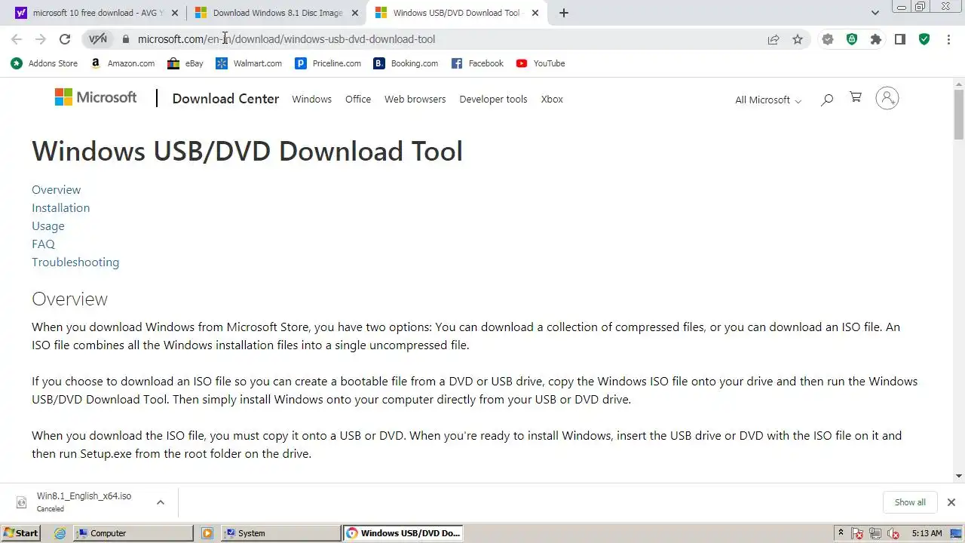The height and width of the screenshot is (543, 965).
Task: Jump to the FAQ section link
Action: (x=43, y=244)
